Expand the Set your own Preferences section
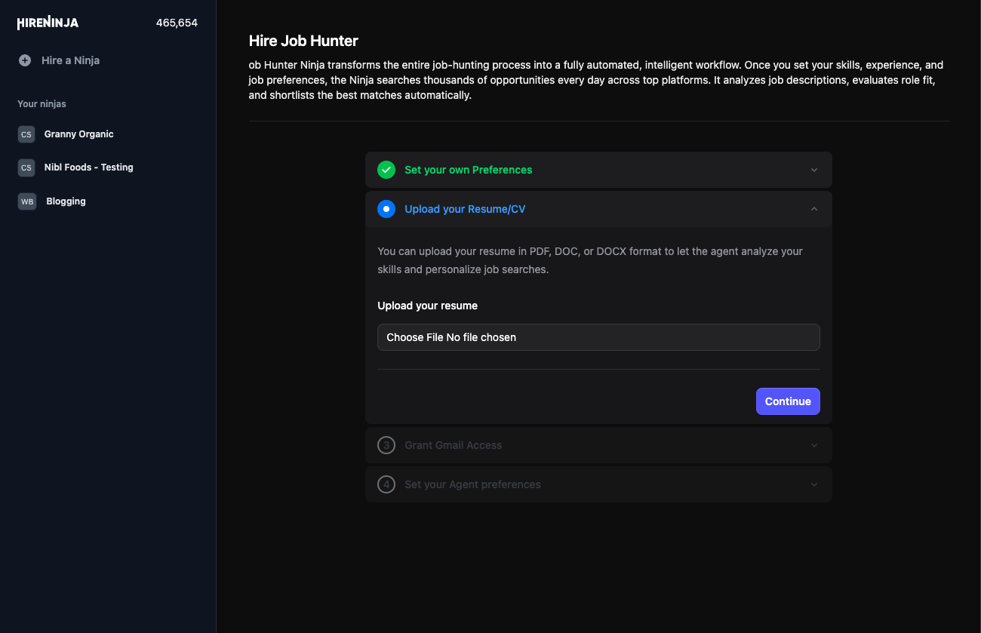This screenshot has height=633, width=981. [x=813, y=170]
